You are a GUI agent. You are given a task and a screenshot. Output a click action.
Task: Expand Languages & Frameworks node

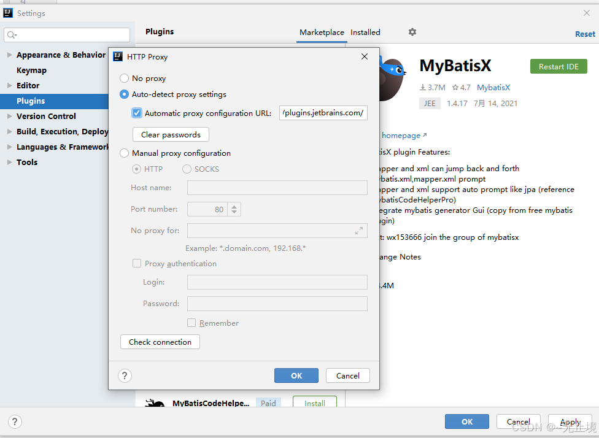coord(10,147)
